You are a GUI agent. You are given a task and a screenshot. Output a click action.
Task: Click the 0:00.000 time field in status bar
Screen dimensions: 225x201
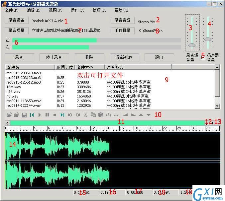click(139, 192)
